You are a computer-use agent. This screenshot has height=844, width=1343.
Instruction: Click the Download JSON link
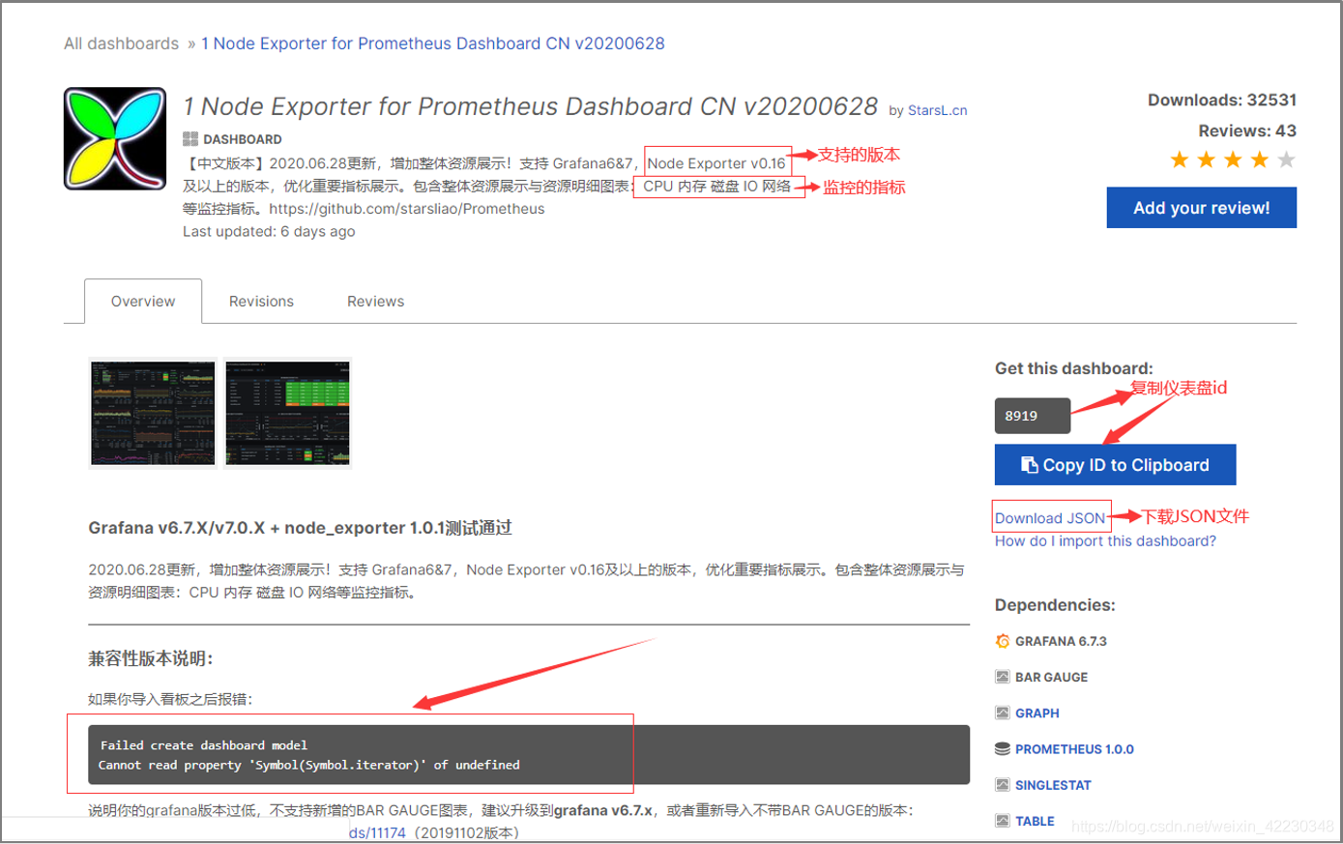tap(1050, 518)
